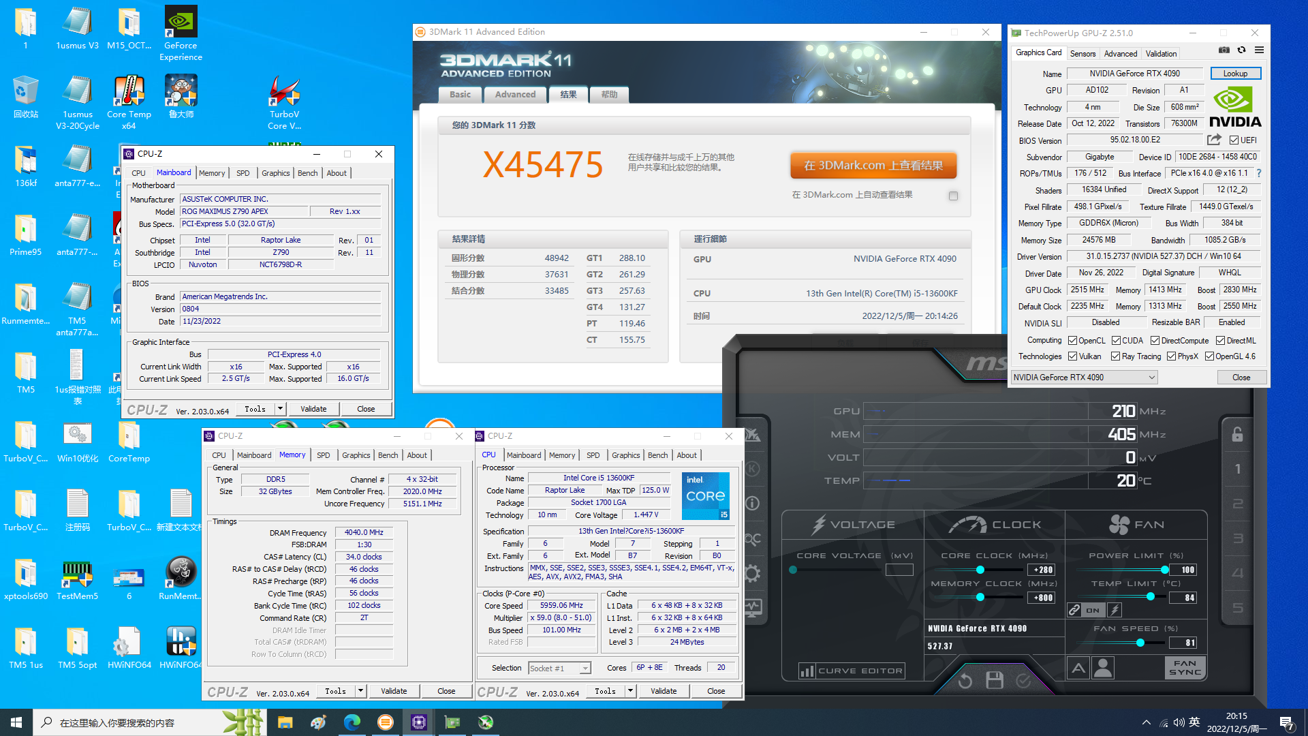Open Afterburner information icon
This screenshot has width=1308, height=736.
tap(752, 504)
